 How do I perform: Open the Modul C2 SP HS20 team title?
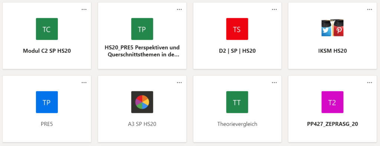point(47,51)
